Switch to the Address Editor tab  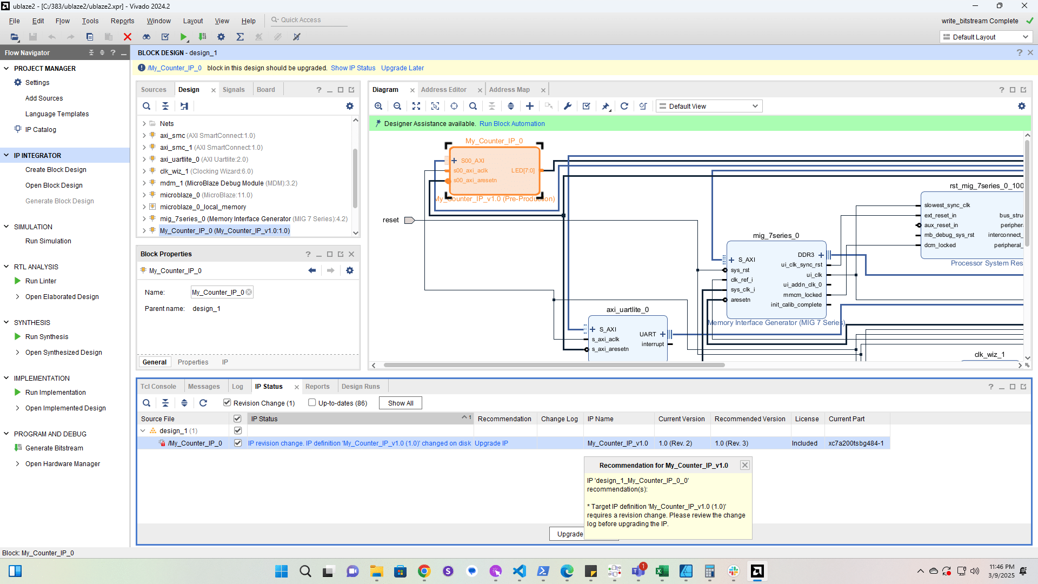click(x=443, y=90)
